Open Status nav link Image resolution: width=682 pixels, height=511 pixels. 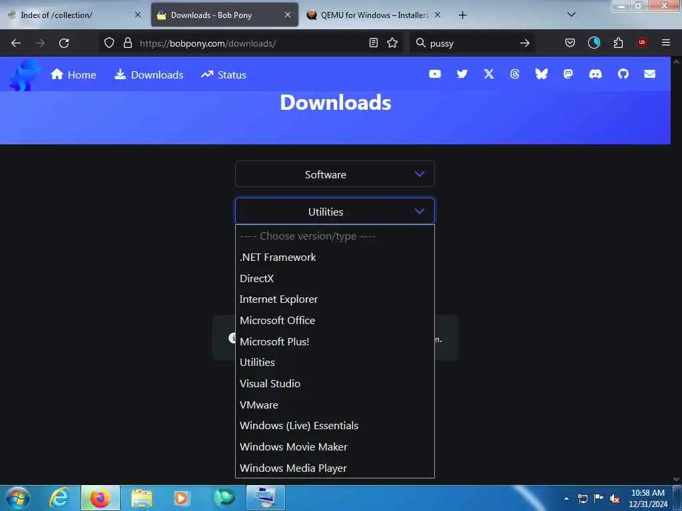coord(224,75)
